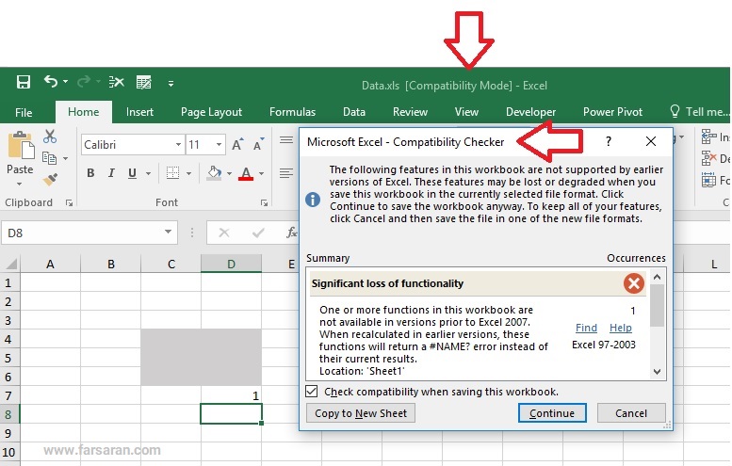Open the Formulas tab

coord(292,112)
